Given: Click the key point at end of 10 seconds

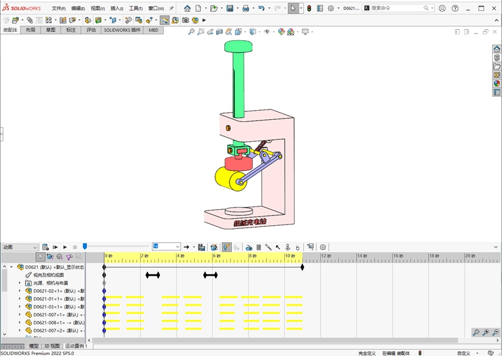Looking at the screenshot, I should click(302, 267).
